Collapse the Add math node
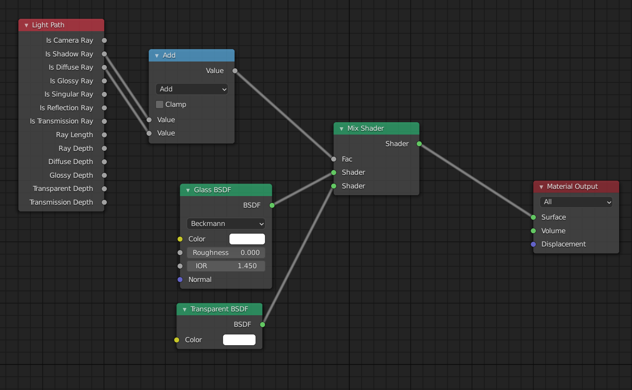The width and height of the screenshot is (632, 390). click(157, 56)
